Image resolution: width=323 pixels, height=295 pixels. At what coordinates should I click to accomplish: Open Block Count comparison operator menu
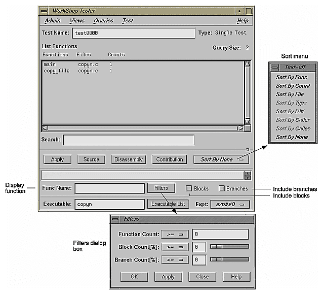click(x=175, y=247)
